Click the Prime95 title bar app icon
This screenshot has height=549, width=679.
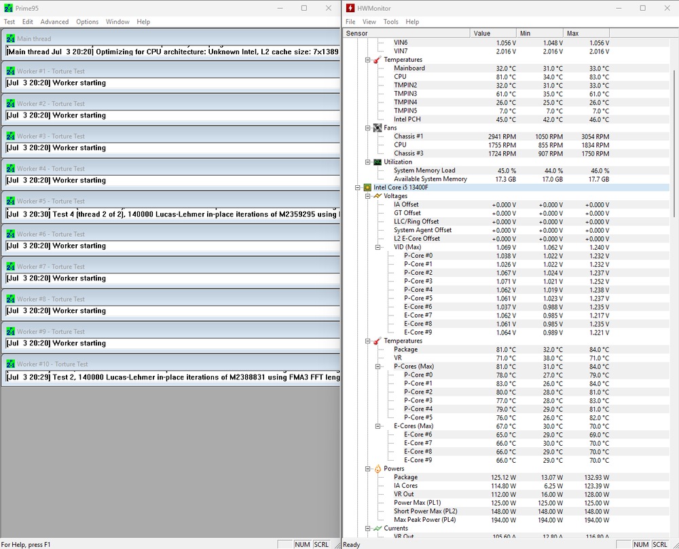(x=8, y=8)
